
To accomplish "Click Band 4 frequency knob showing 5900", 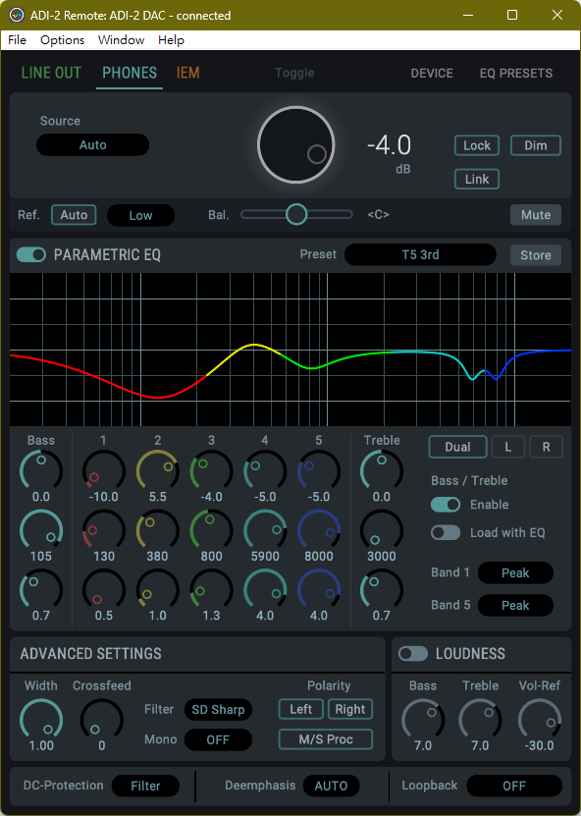I will pyautogui.click(x=265, y=530).
